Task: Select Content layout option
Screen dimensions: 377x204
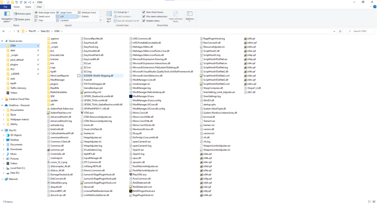Action: [66, 20]
